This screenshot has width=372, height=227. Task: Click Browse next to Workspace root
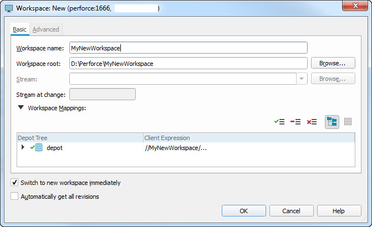(x=333, y=63)
